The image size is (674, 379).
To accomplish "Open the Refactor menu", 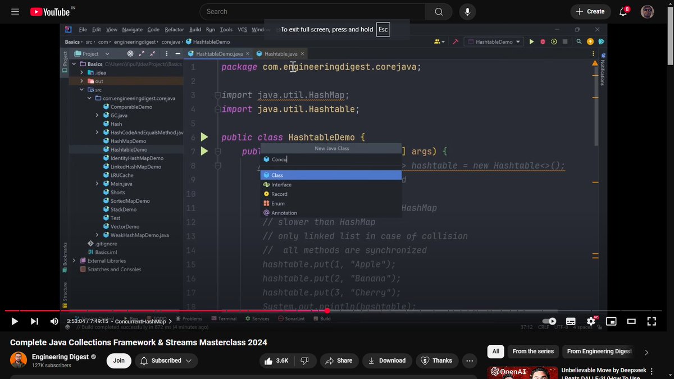I will [x=174, y=29].
